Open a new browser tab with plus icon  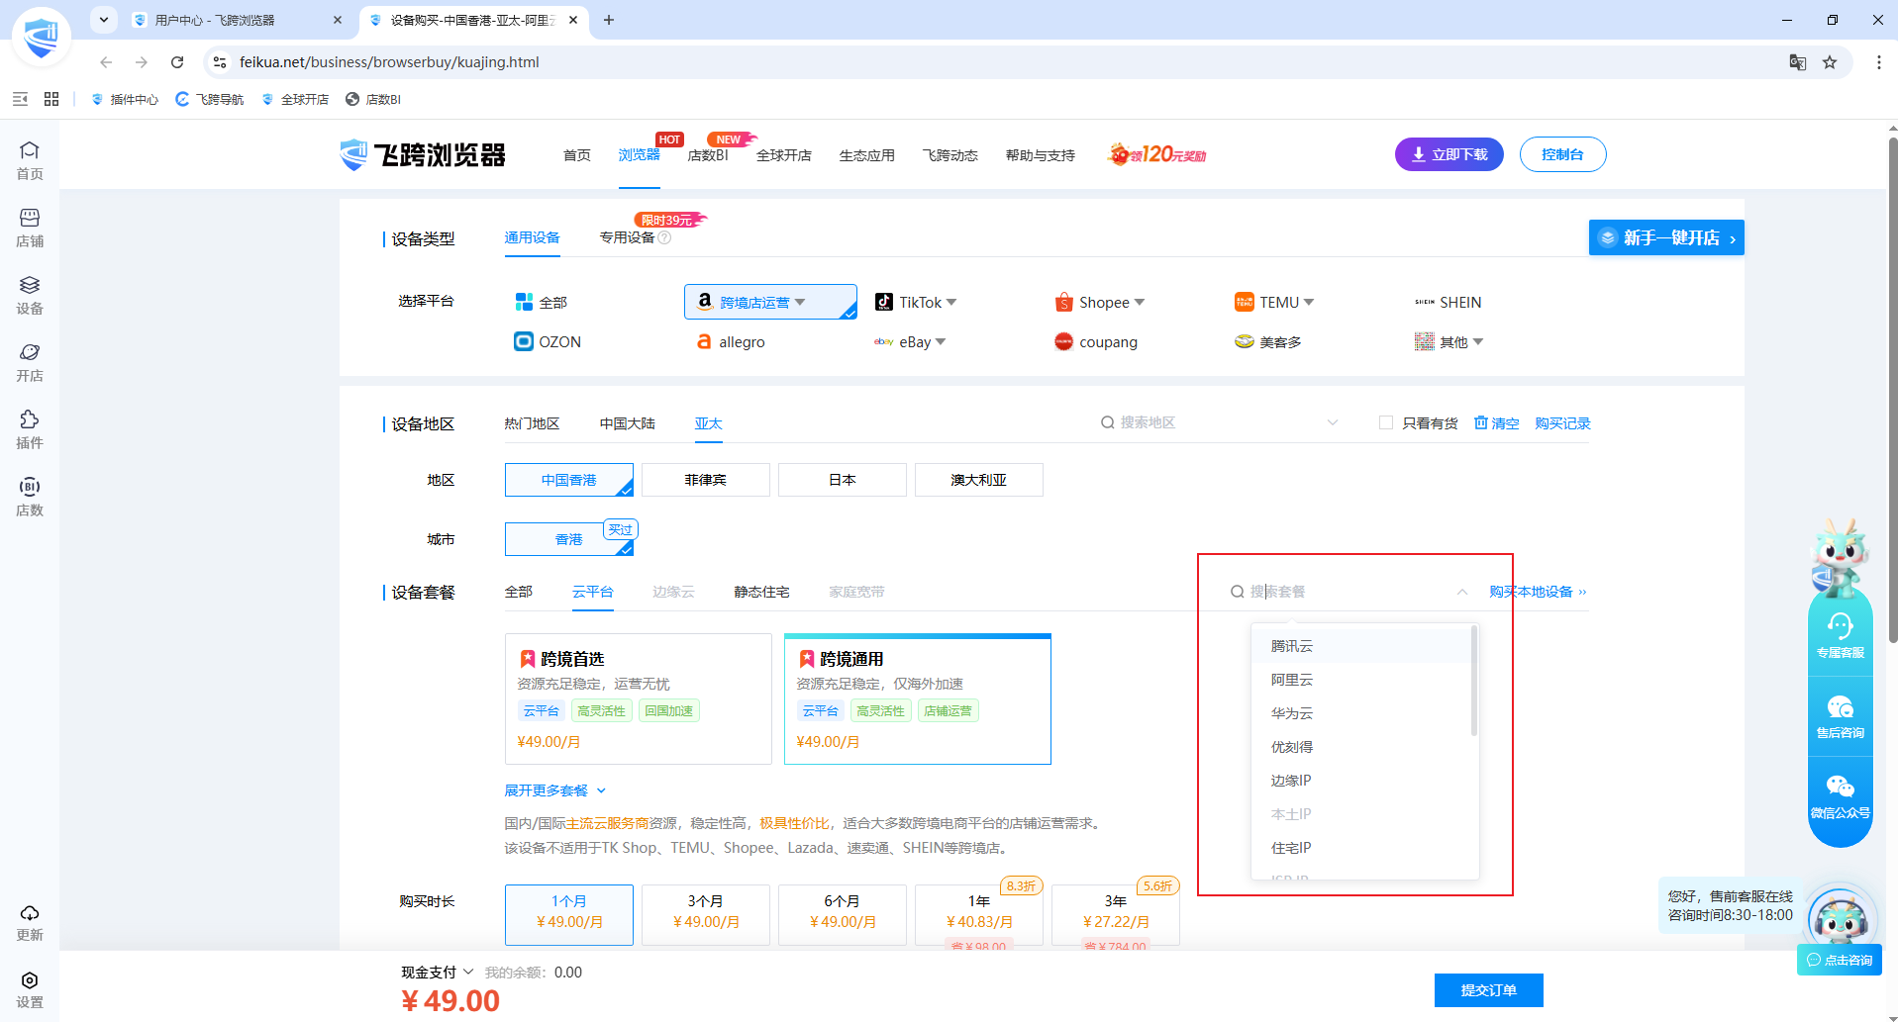tap(609, 20)
